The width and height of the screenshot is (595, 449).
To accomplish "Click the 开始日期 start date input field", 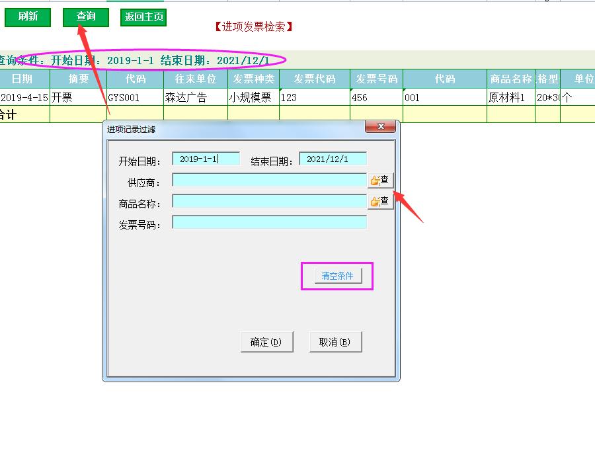I will (x=205, y=158).
